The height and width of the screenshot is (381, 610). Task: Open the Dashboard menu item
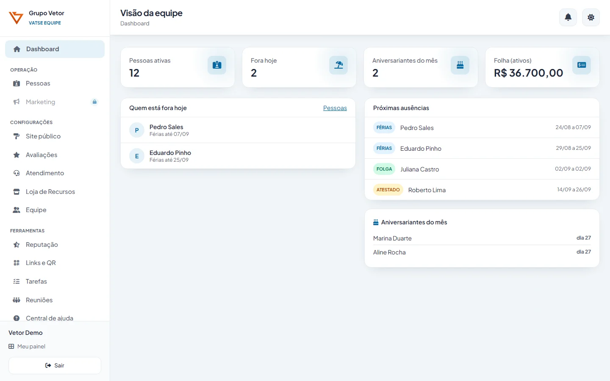click(x=55, y=49)
